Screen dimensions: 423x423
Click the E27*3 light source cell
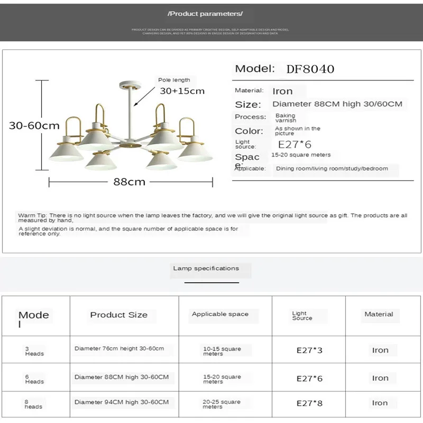(309, 350)
